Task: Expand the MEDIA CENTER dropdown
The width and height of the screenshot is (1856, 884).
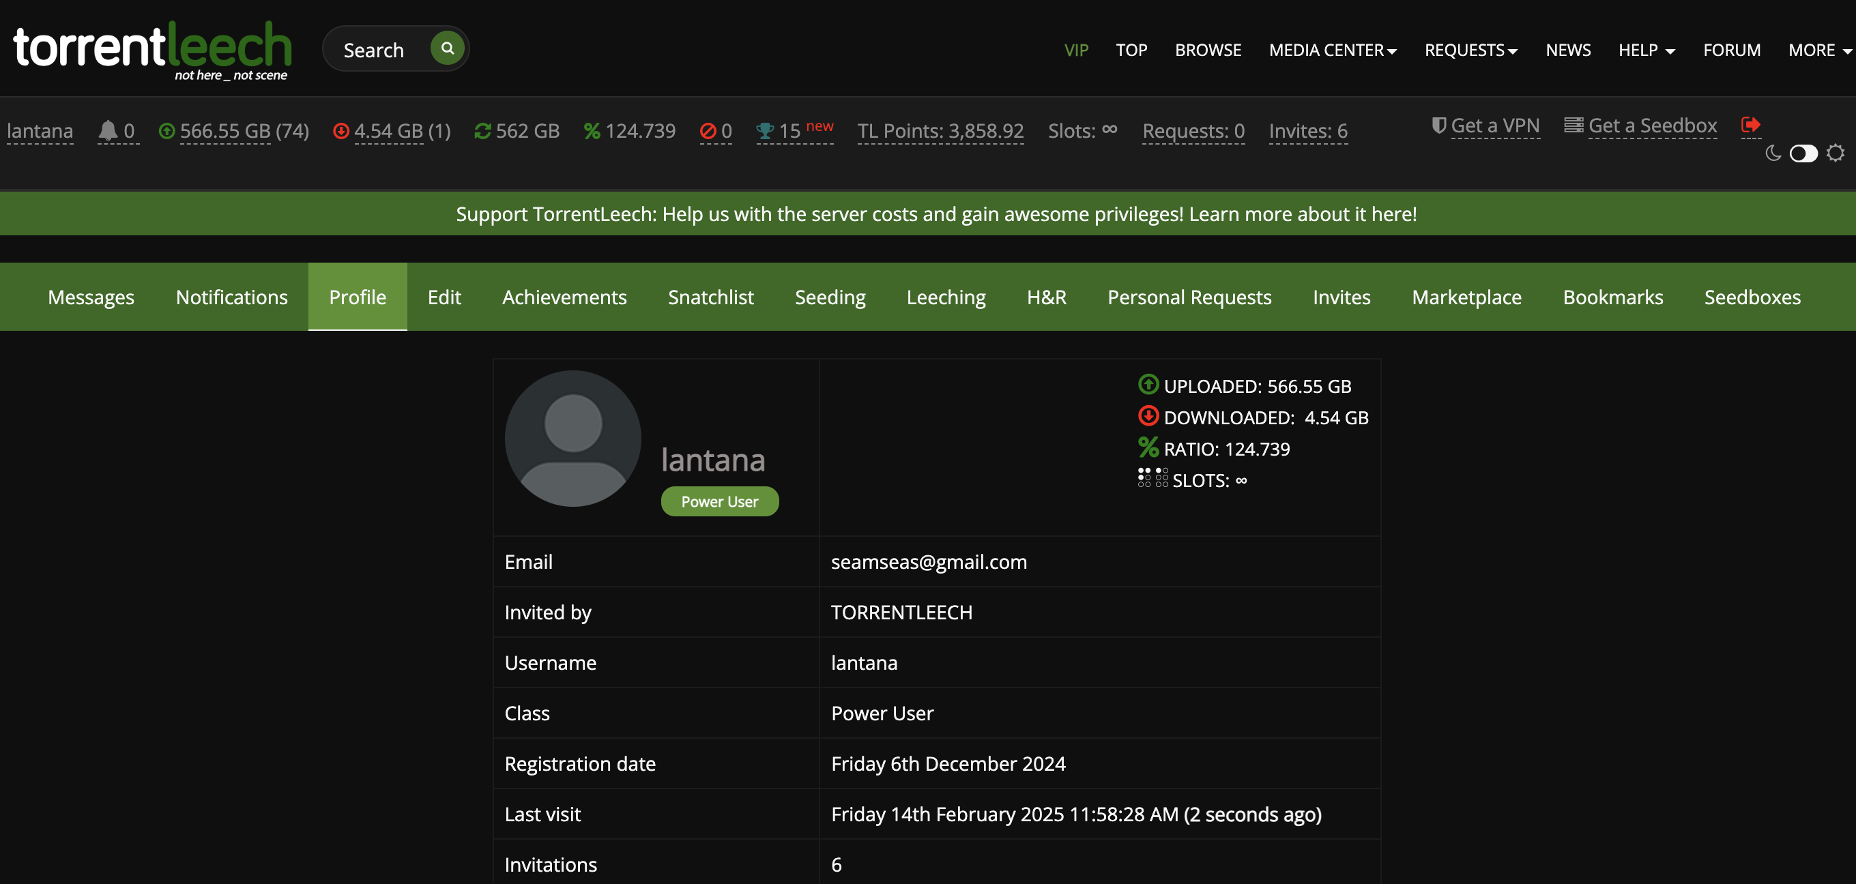Action: coord(1333,50)
